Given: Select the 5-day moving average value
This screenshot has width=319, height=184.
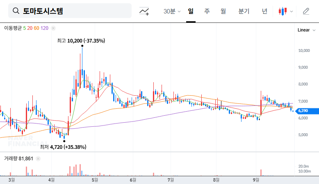Looking at the screenshot, I should coord(25,28).
